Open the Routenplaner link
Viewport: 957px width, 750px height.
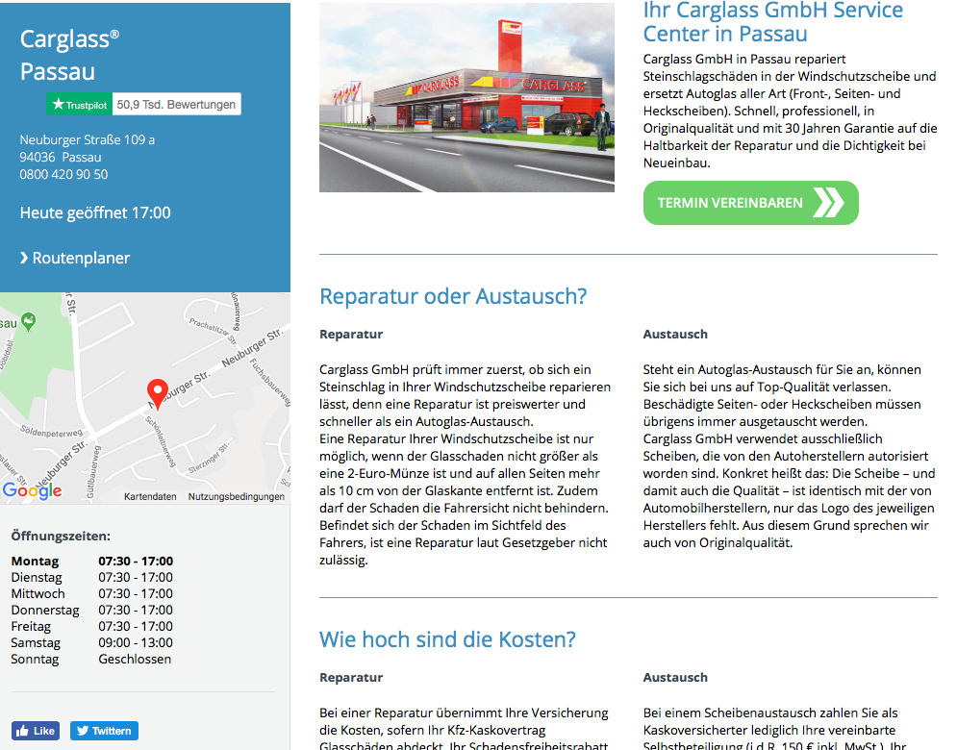[75, 258]
